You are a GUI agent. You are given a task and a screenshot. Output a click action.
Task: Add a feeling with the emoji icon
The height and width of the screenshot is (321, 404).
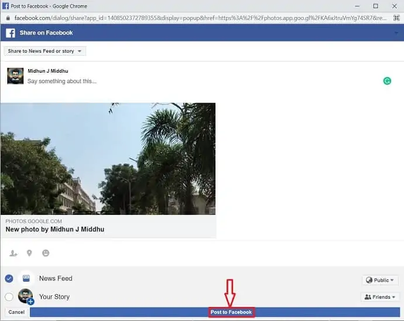click(46, 253)
